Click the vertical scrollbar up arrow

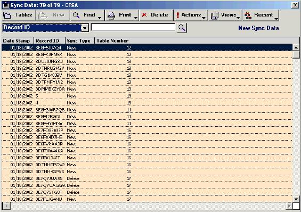(x=296, y=47)
